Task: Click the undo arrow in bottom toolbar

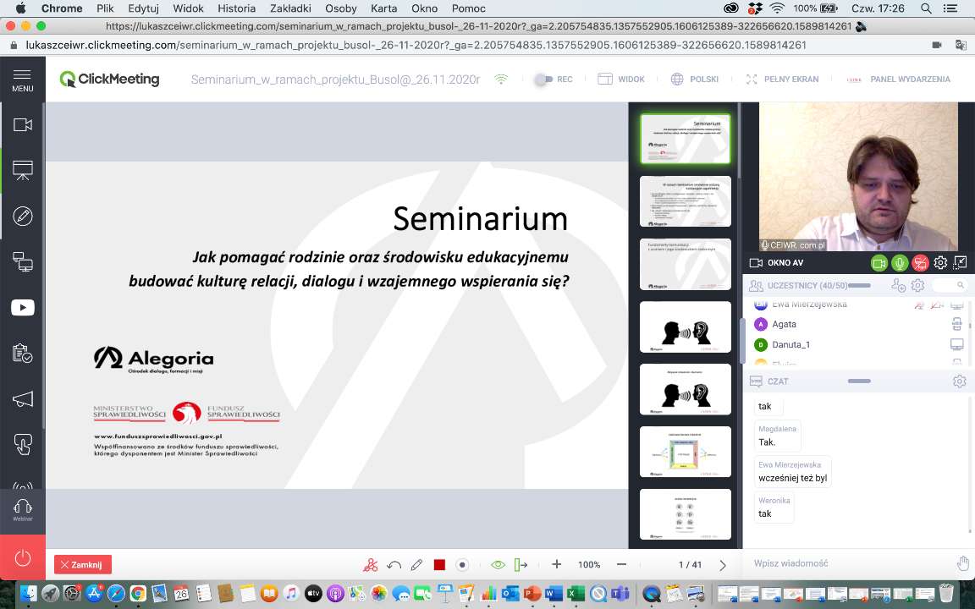Action: point(394,565)
